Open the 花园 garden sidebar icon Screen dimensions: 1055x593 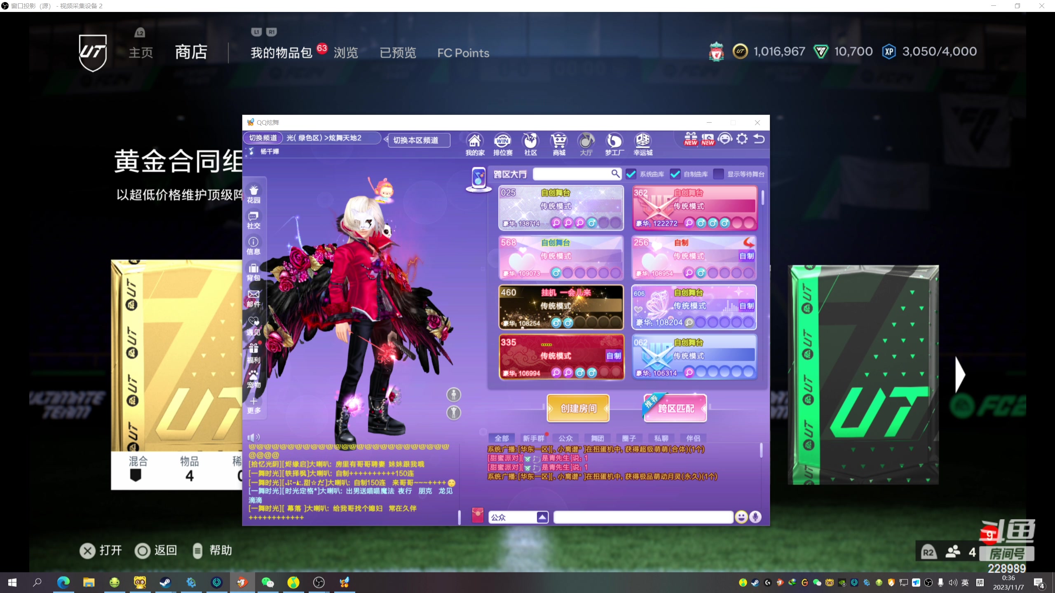[253, 194]
